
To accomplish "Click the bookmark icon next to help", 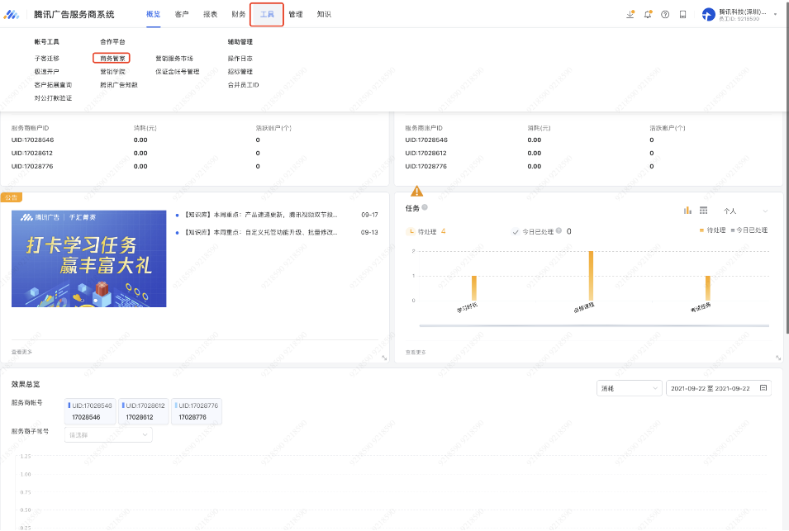I will point(682,14).
